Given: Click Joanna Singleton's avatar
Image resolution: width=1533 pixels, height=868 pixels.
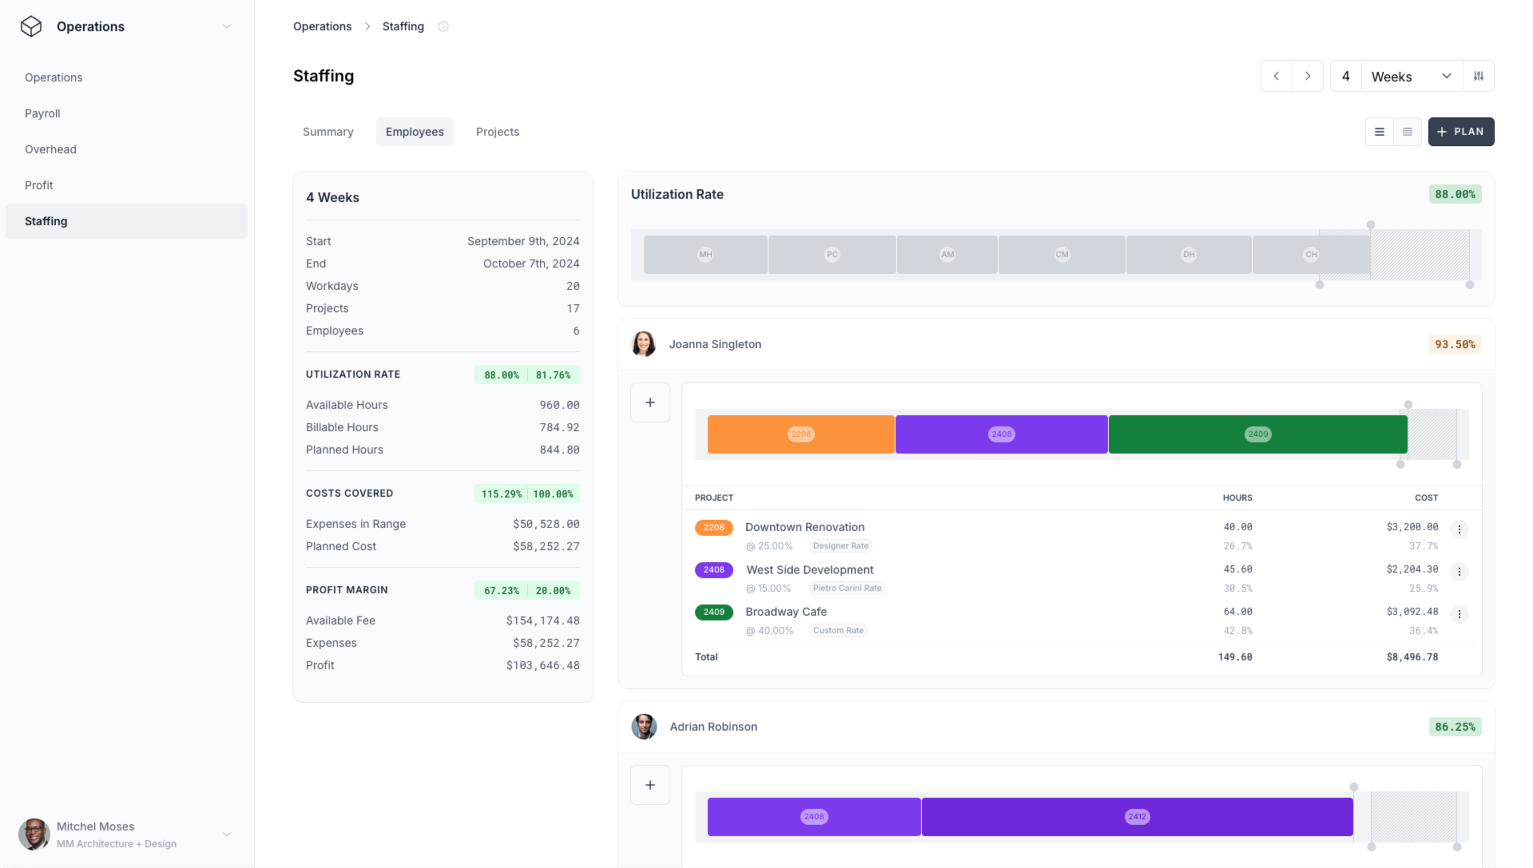Looking at the screenshot, I should (643, 344).
